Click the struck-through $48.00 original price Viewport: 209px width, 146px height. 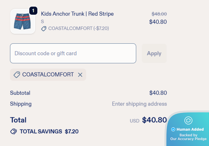[x=159, y=14]
